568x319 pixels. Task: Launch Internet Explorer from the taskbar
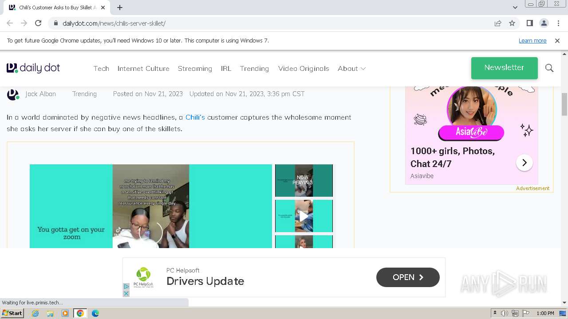[35, 313]
